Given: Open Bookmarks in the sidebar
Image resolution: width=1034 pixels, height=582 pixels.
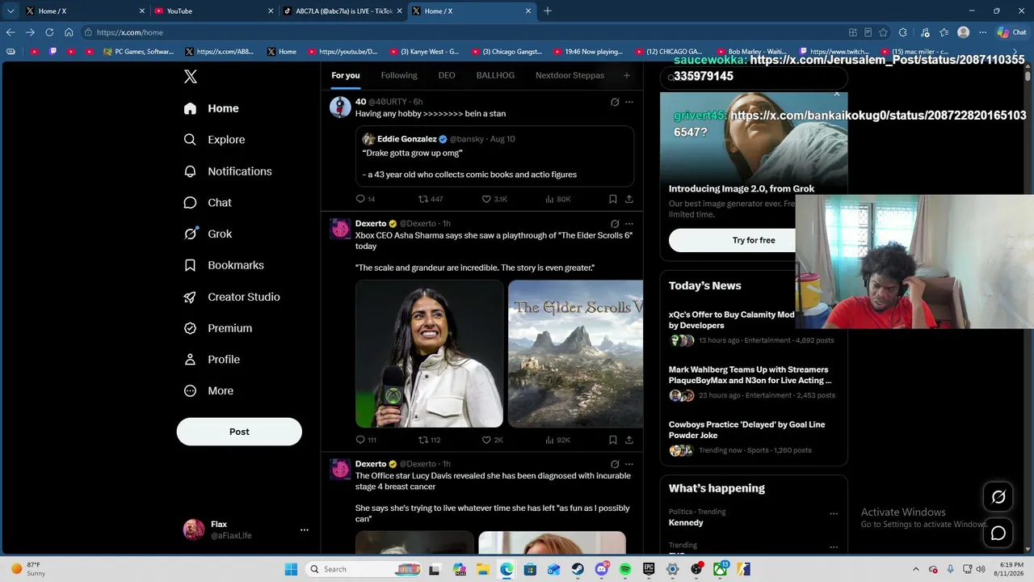Looking at the screenshot, I should click(x=224, y=265).
